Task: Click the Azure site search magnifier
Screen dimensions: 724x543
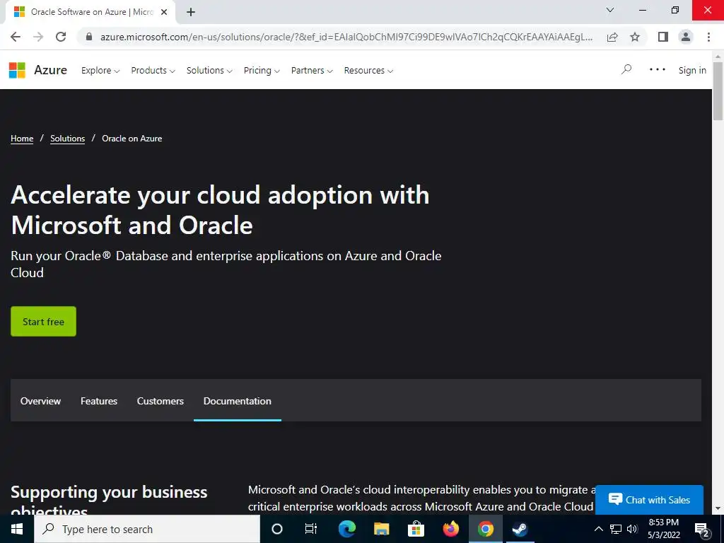Action: tap(626, 70)
